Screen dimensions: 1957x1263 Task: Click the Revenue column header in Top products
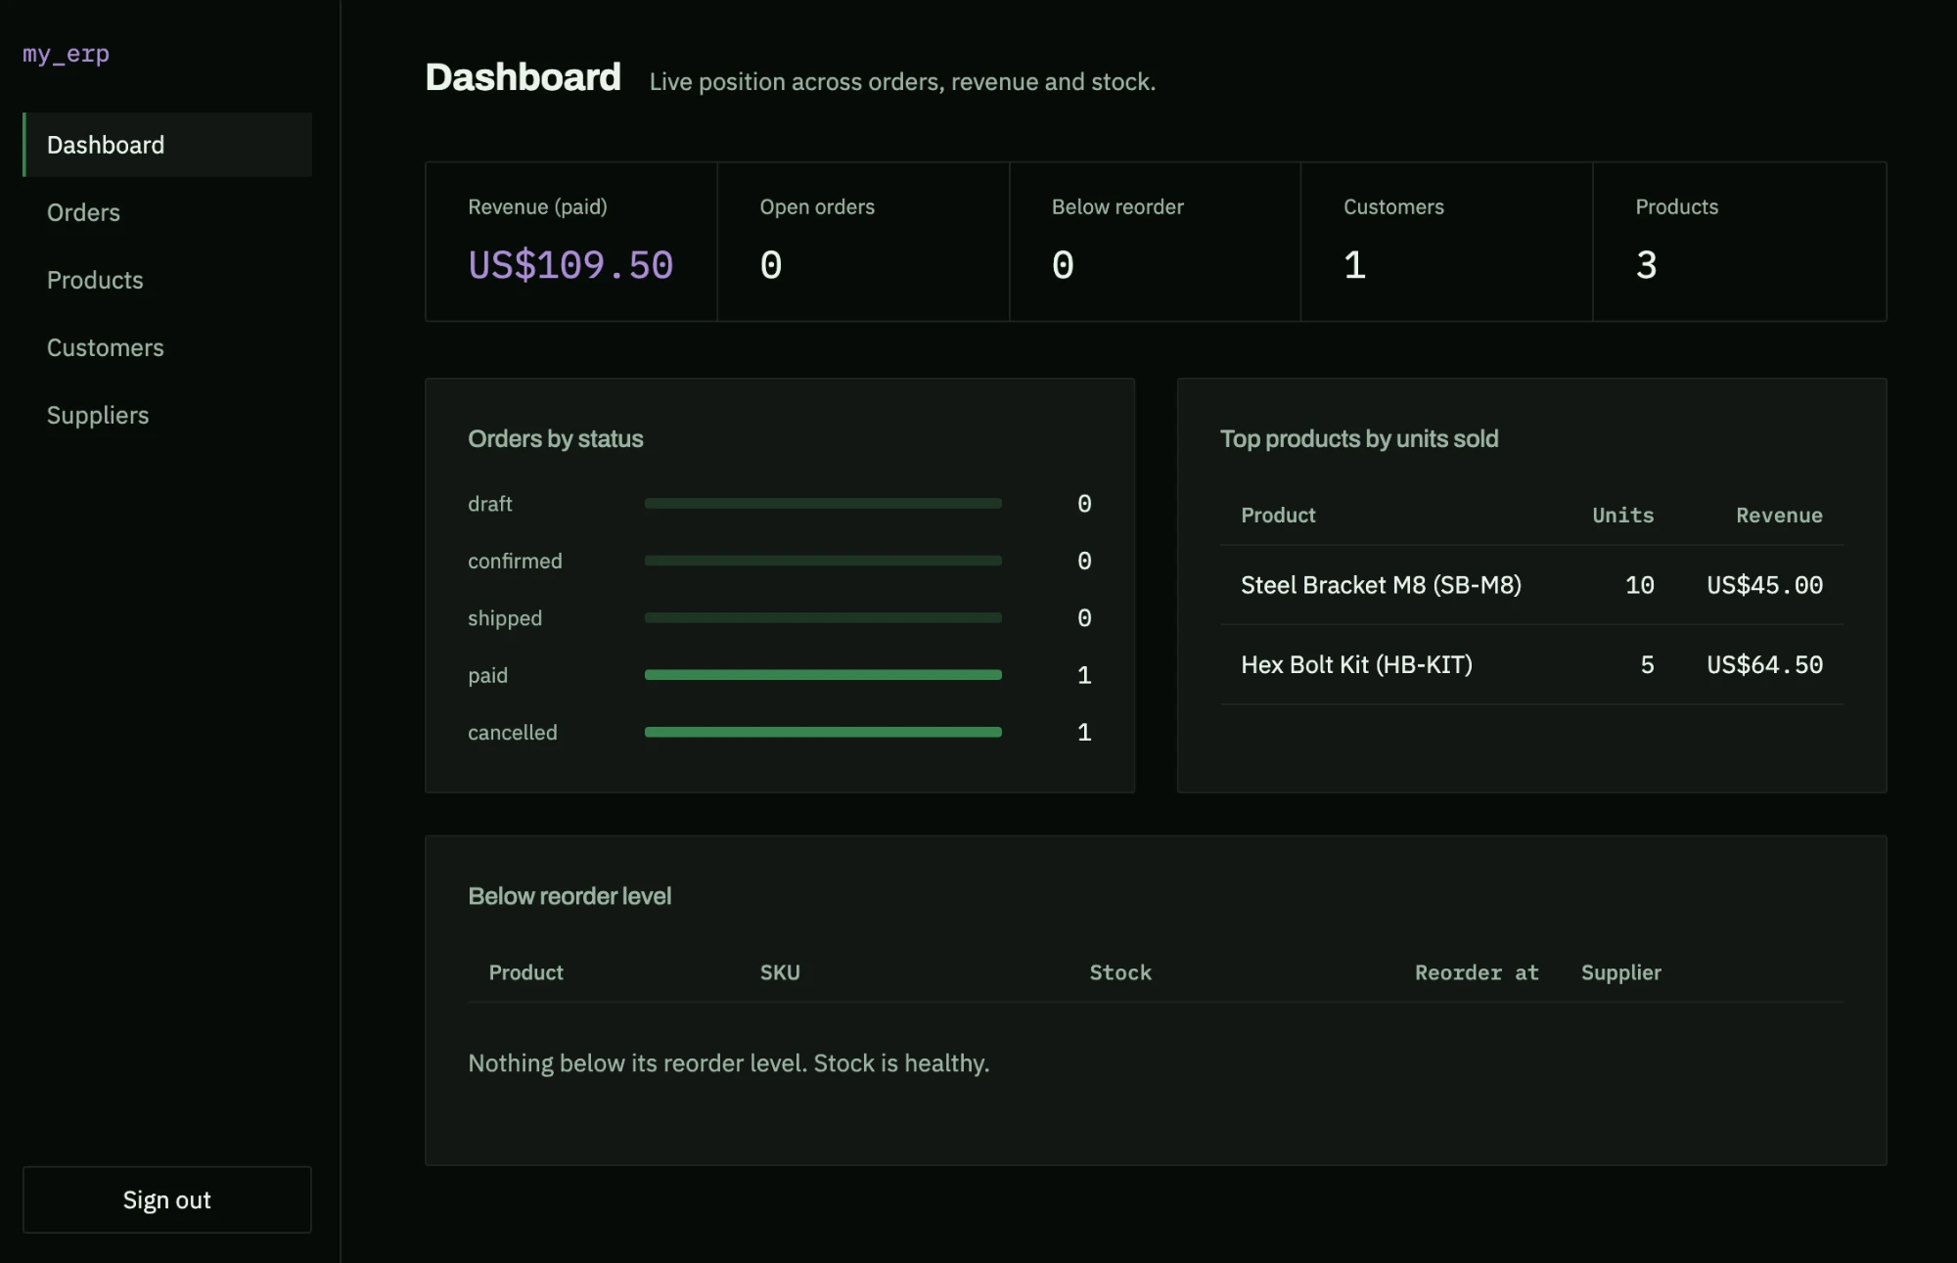[x=1779, y=515]
